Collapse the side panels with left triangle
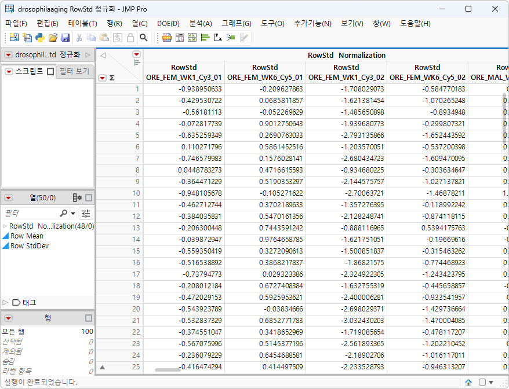Screen dimensions: 509x389 [103, 56]
